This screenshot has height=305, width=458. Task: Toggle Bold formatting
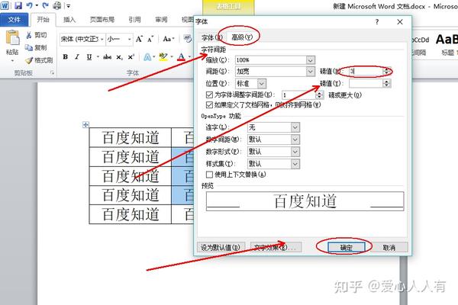(66, 57)
